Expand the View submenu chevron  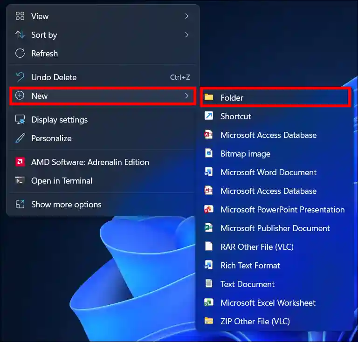coord(187,16)
